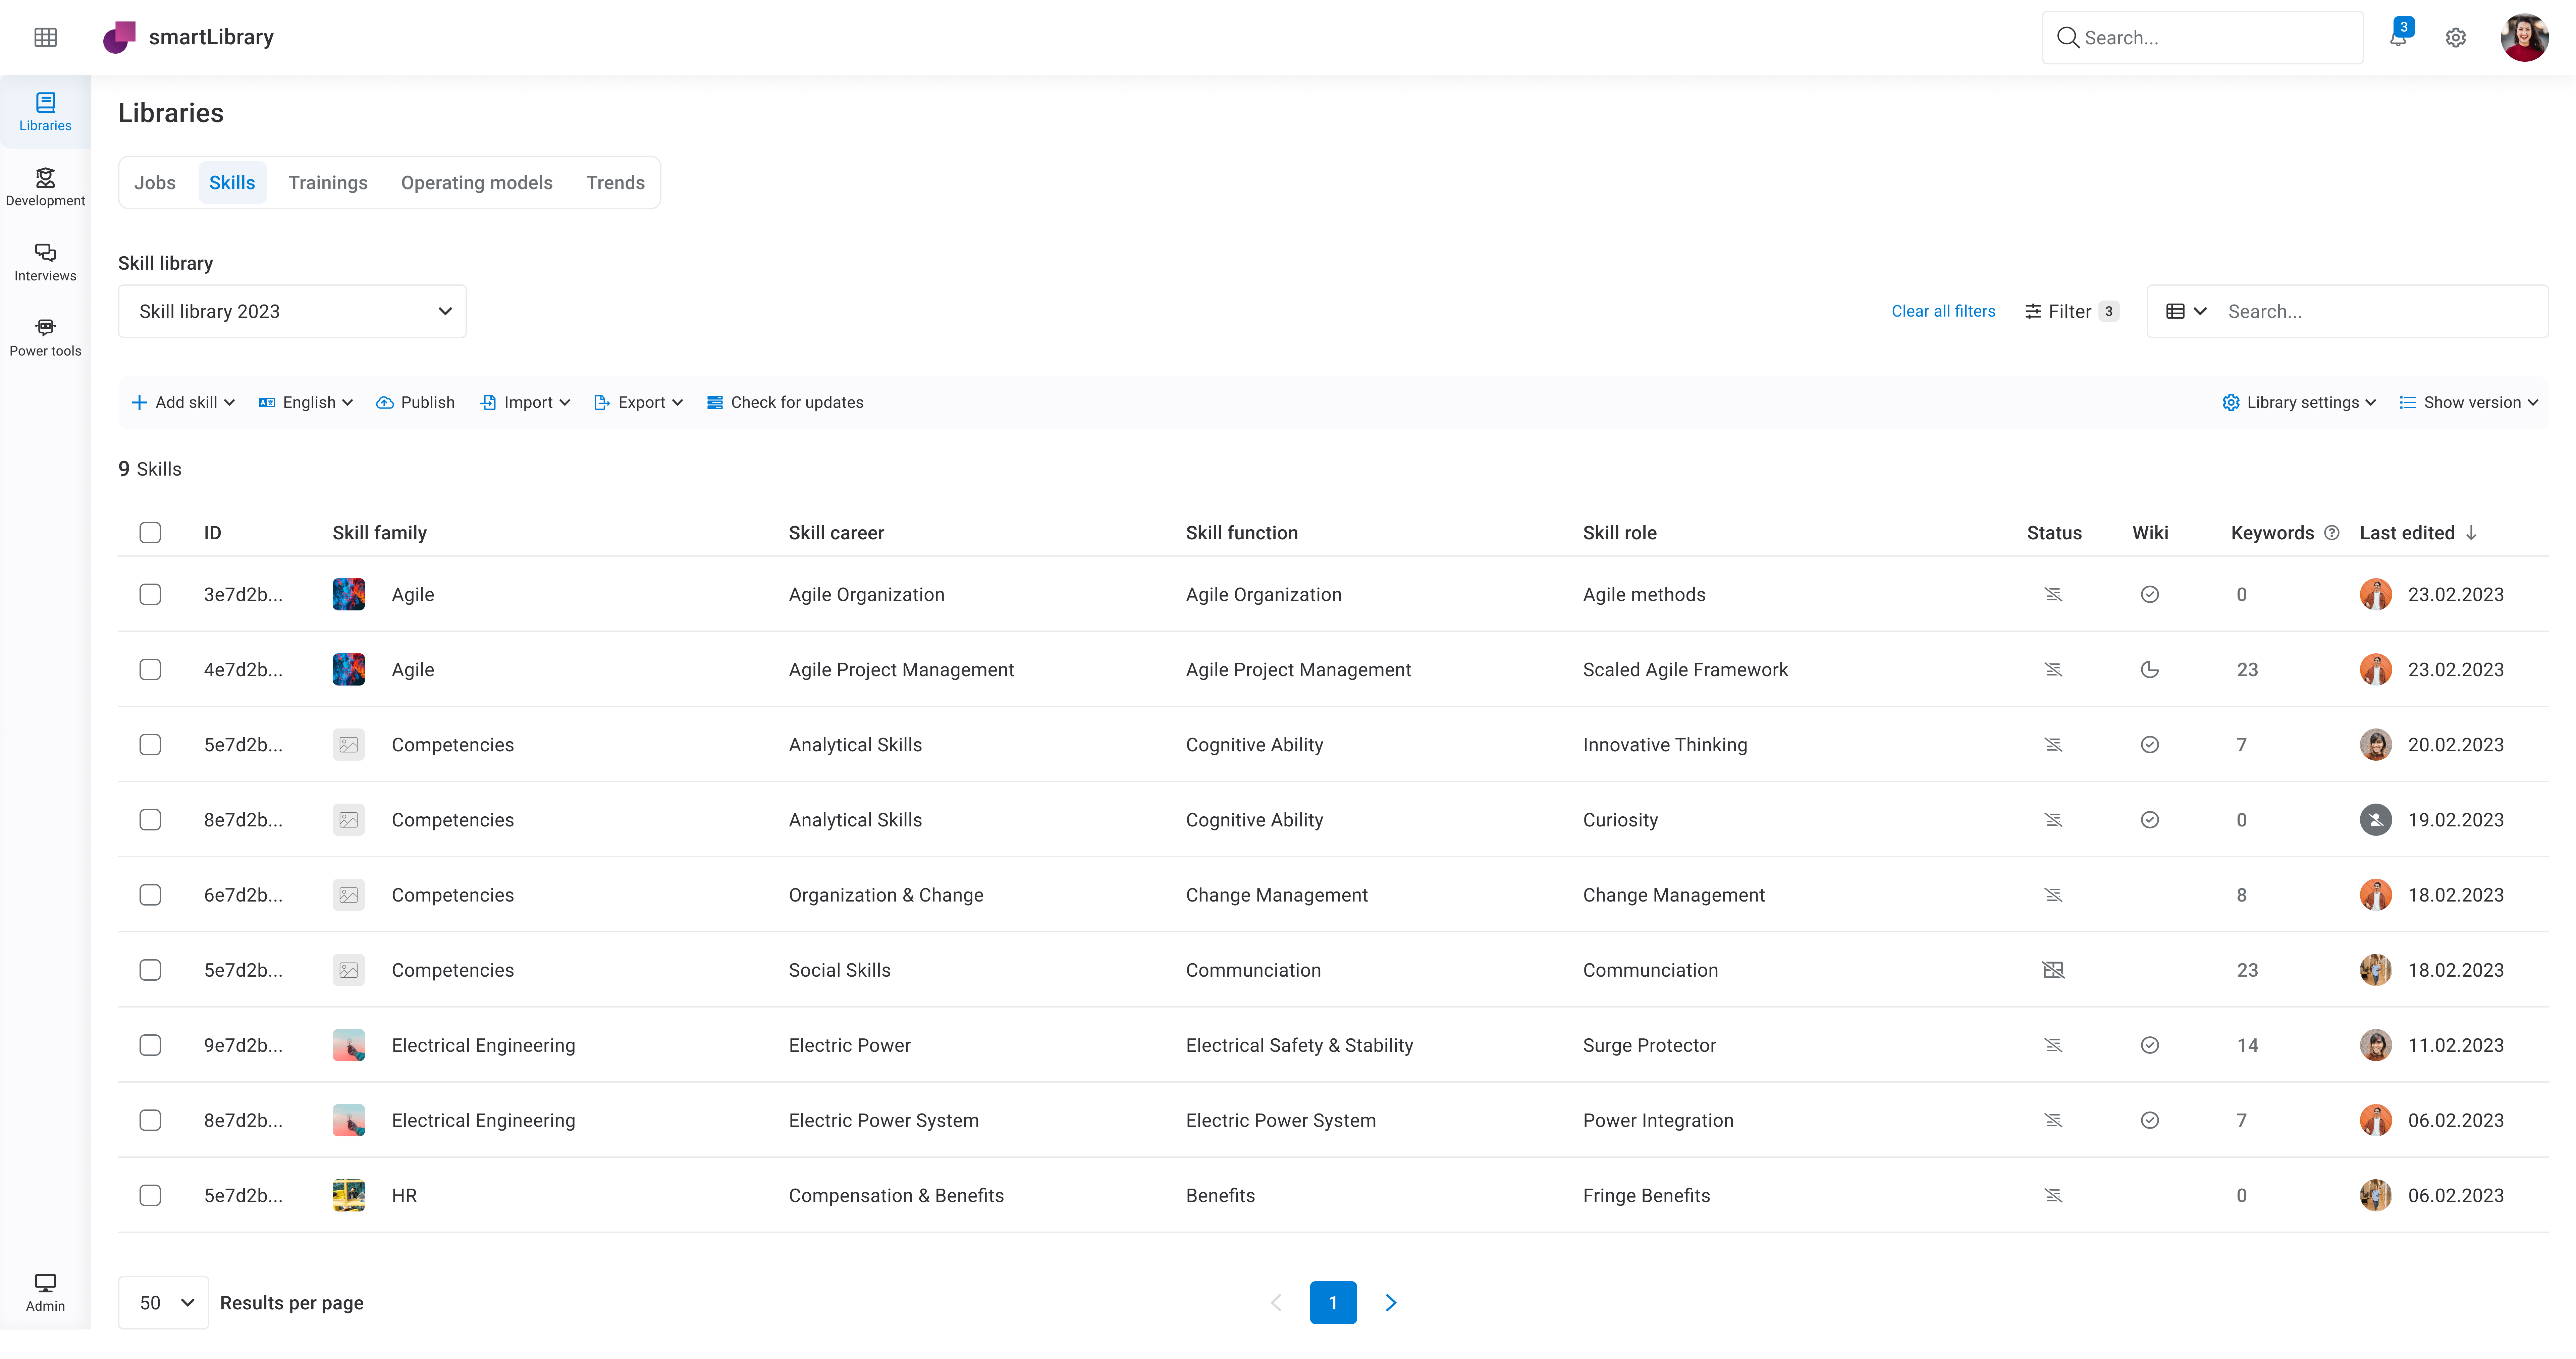The width and height of the screenshot is (2576, 1359).
Task: Click Clear all filters link
Action: click(x=1943, y=311)
